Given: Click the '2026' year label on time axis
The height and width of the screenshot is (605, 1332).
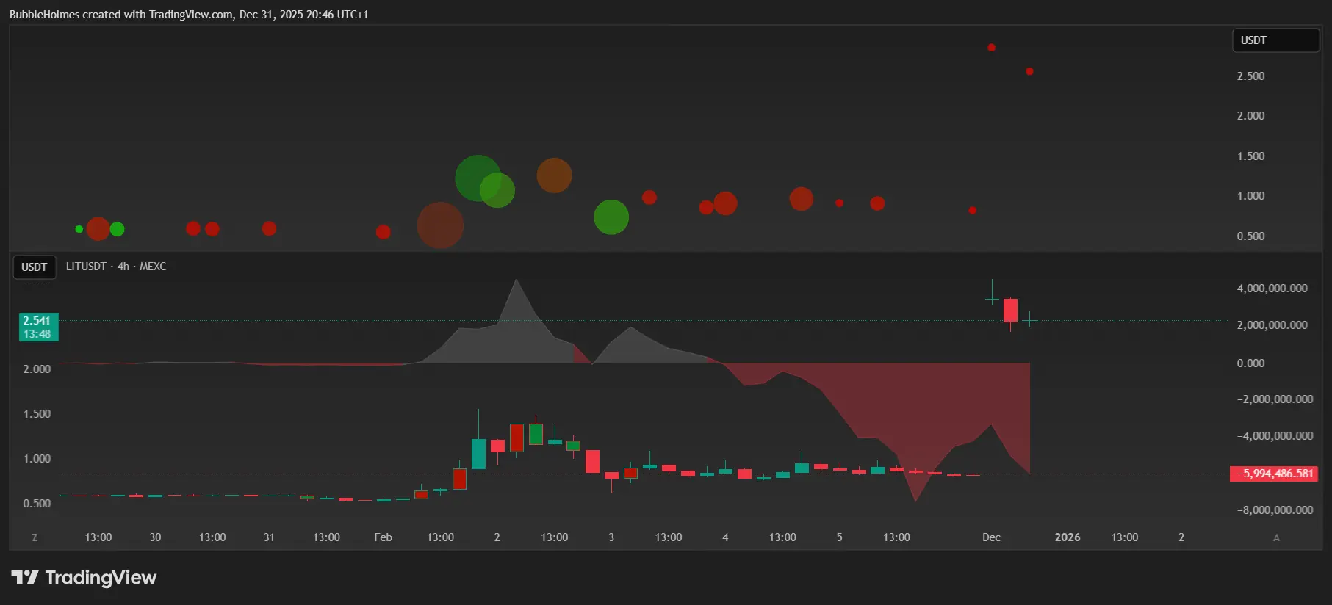Looking at the screenshot, I should pos(1068,537).
